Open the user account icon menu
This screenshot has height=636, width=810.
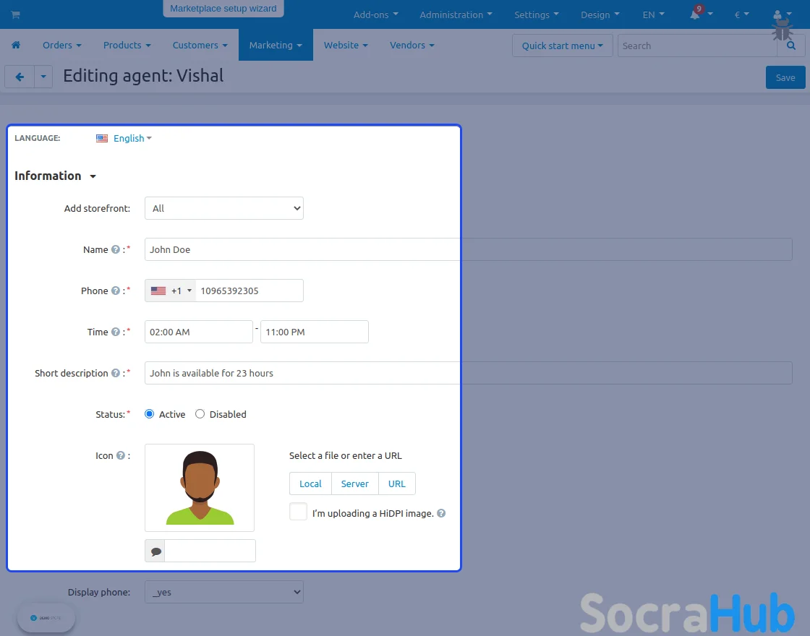coord(777,14)
